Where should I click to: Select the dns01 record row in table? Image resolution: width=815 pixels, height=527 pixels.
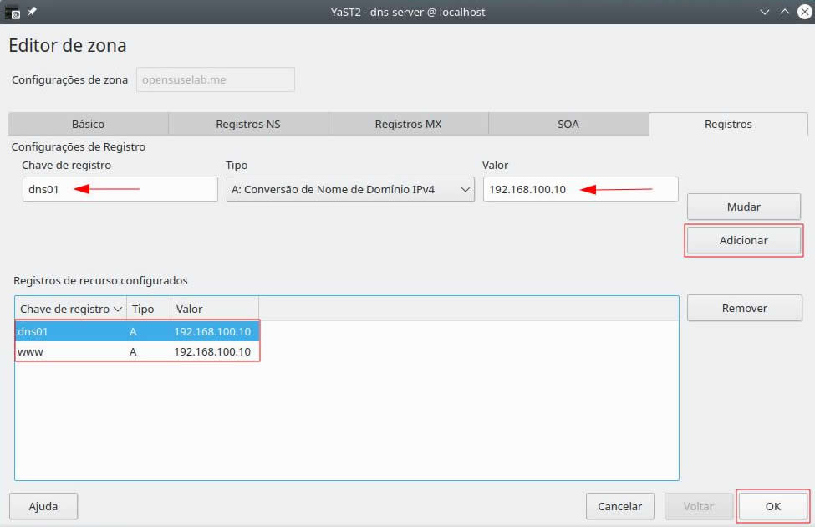click(x=137, y=331)
